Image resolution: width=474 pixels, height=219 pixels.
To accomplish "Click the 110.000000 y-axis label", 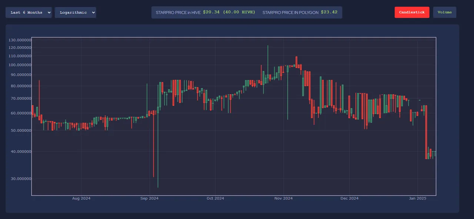I will click(x=20, y=56).
